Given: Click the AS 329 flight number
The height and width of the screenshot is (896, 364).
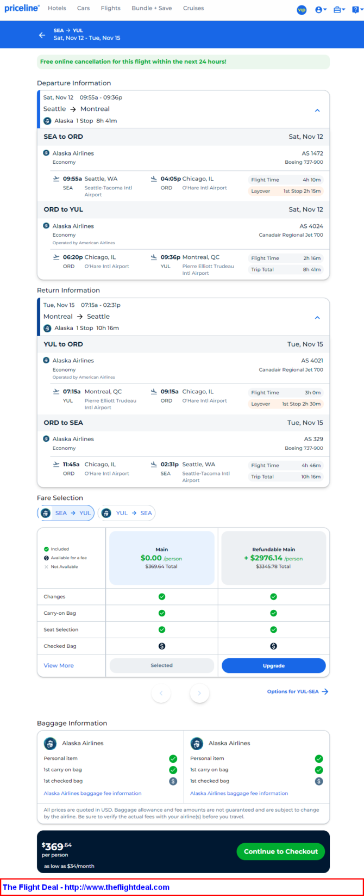Looking at the screenshot, I should coord(313,439).
